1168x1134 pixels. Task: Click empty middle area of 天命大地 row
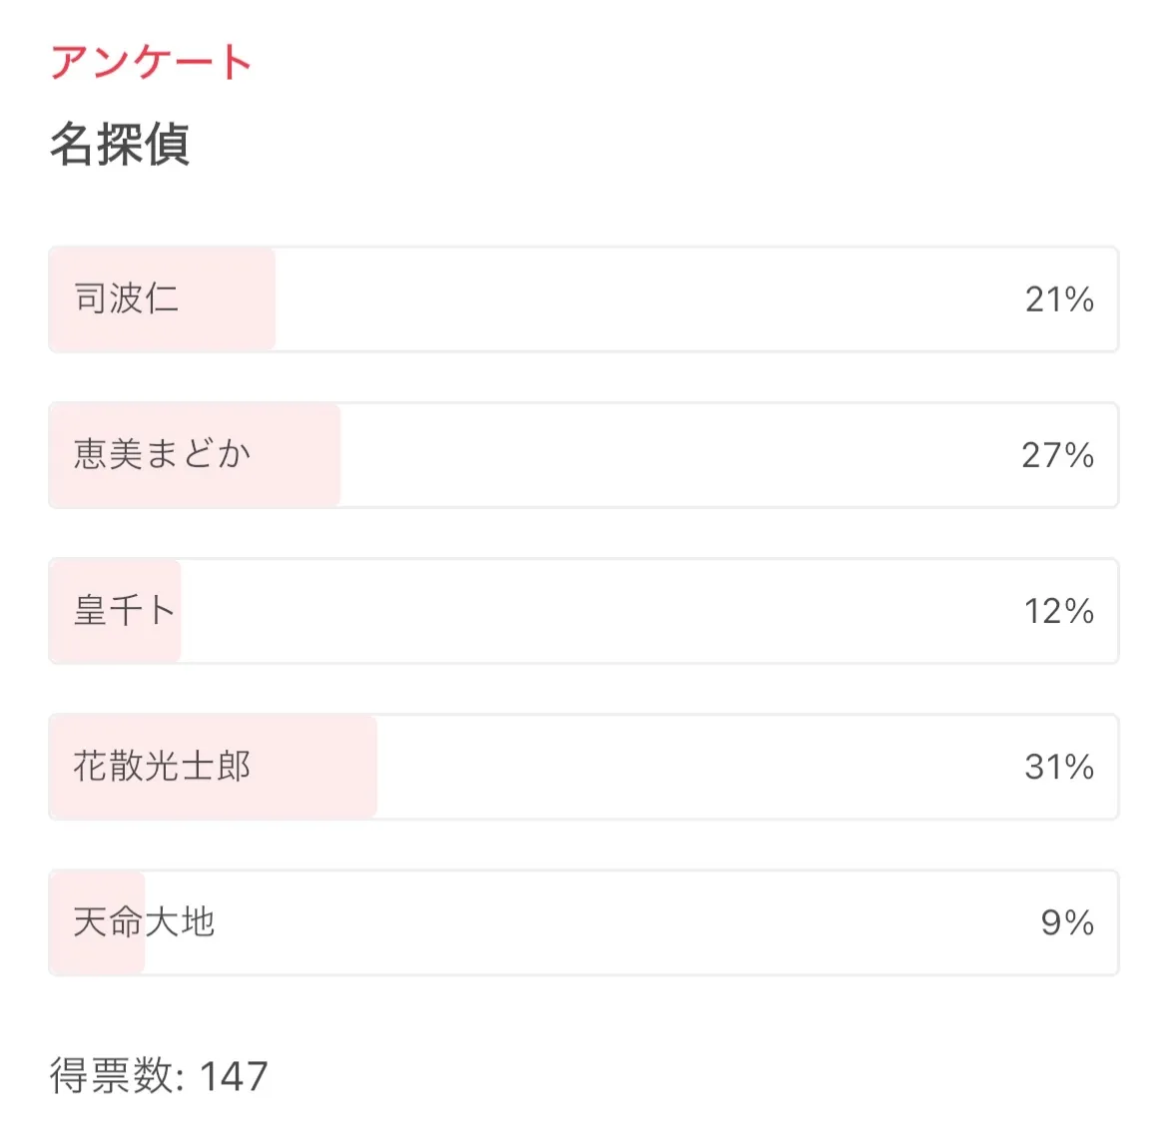point(599,922)
